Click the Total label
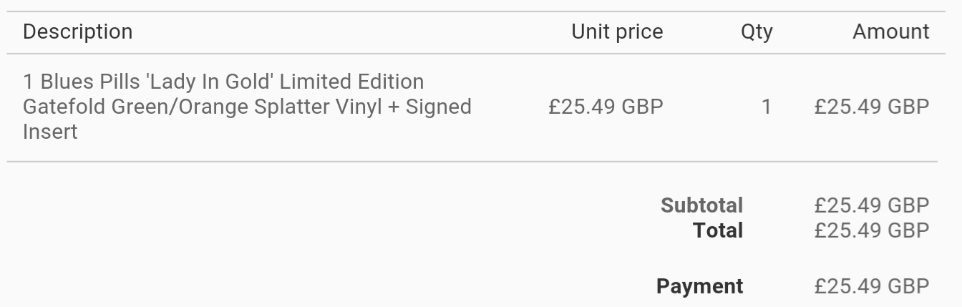 pos(718,230)
